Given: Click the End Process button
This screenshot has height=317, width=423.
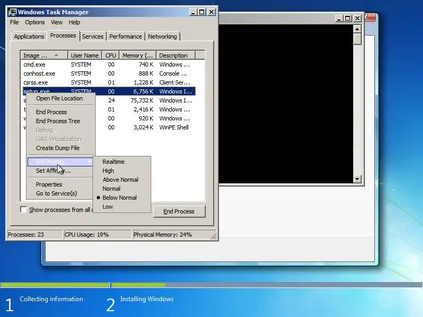Looking at the screenshot, I should coord(179,211).
